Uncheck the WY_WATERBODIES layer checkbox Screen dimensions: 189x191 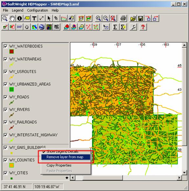click(6, 46)
